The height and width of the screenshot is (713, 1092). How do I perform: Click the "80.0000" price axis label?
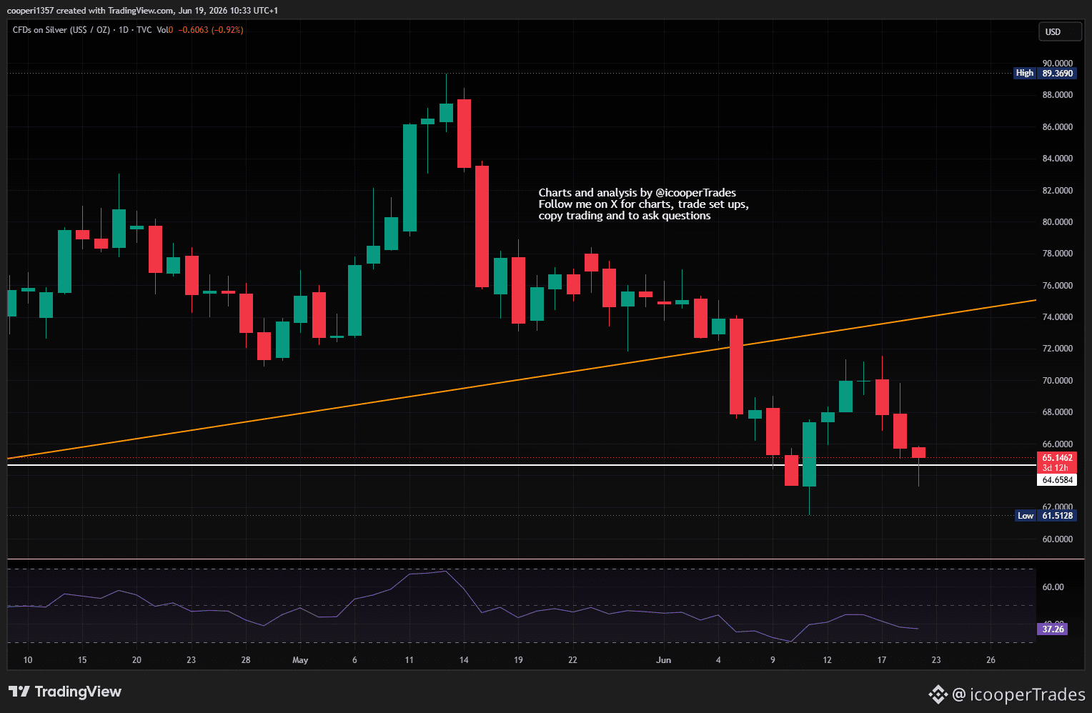click(x=1058, y=222)
